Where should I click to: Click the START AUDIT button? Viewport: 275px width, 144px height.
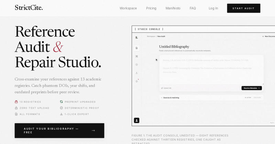coord(244,8)
